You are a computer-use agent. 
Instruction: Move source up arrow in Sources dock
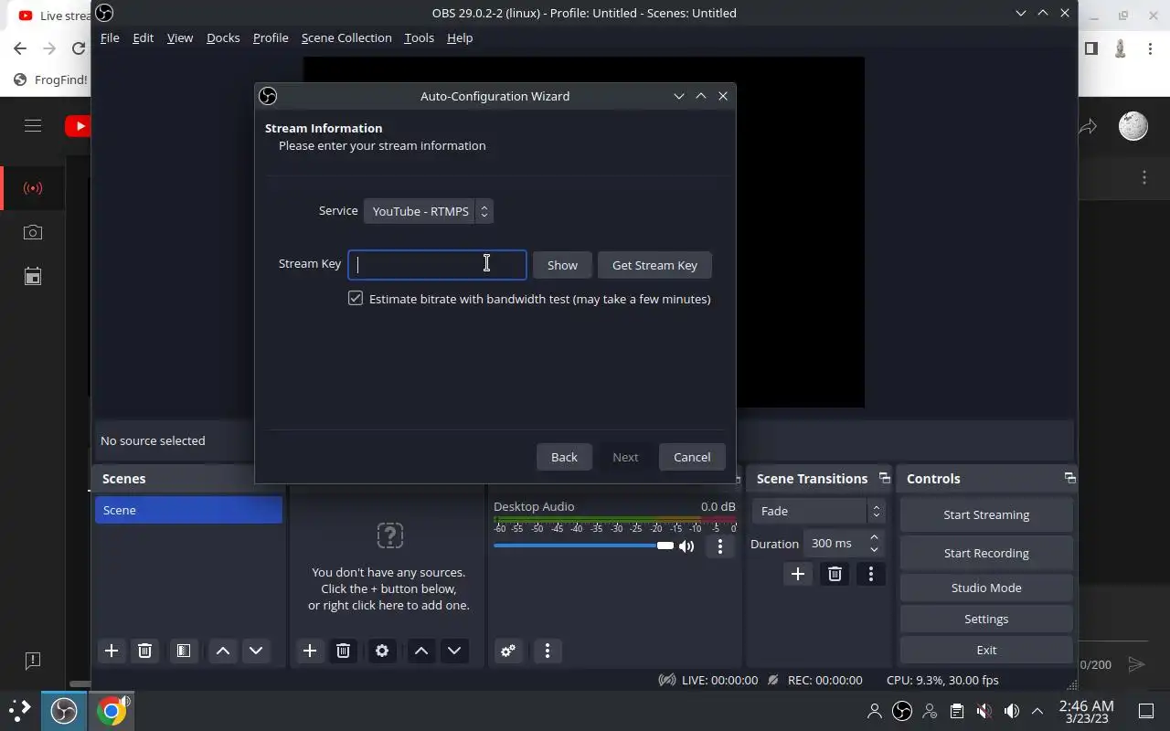click(x=421, y=651)
